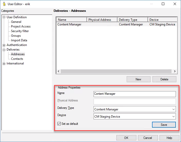Open the Contacts category
Screen dimensions: 181x142
point(17,59)
